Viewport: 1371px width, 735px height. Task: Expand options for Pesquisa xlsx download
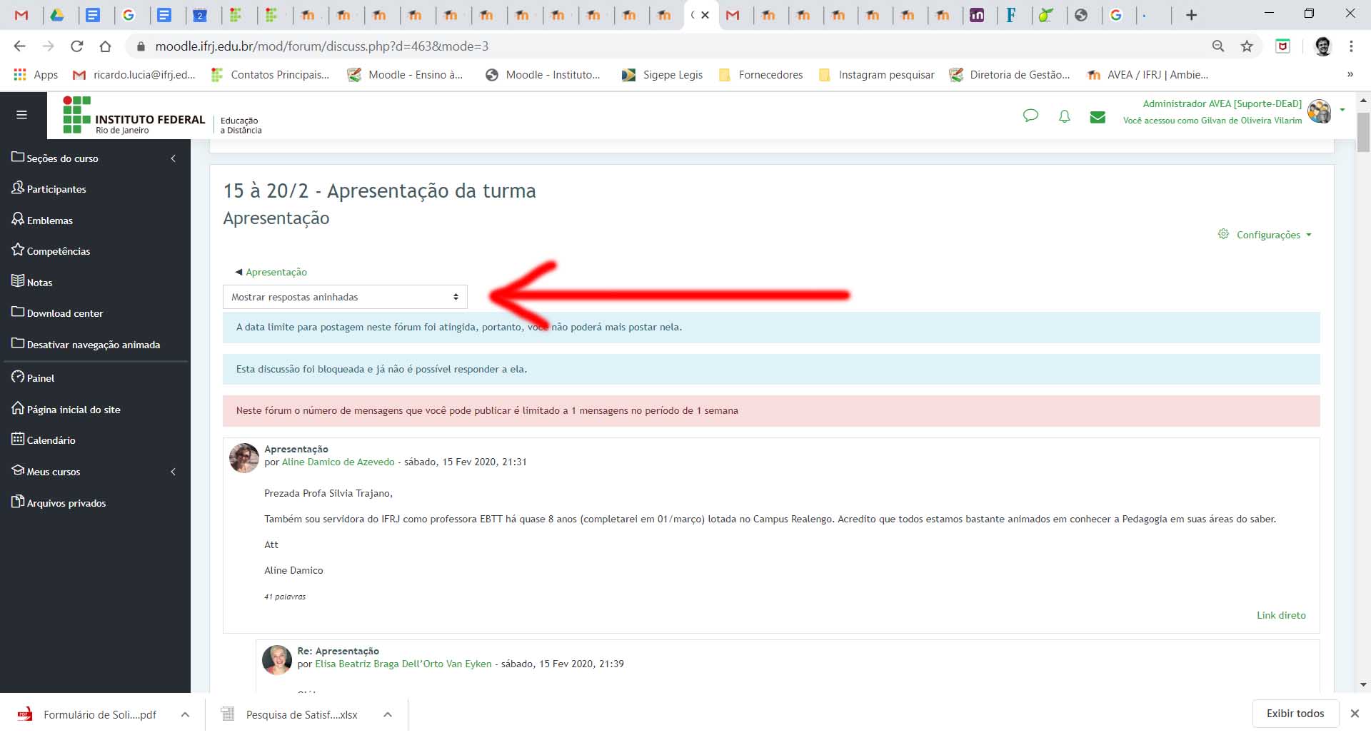pos(388,714)
